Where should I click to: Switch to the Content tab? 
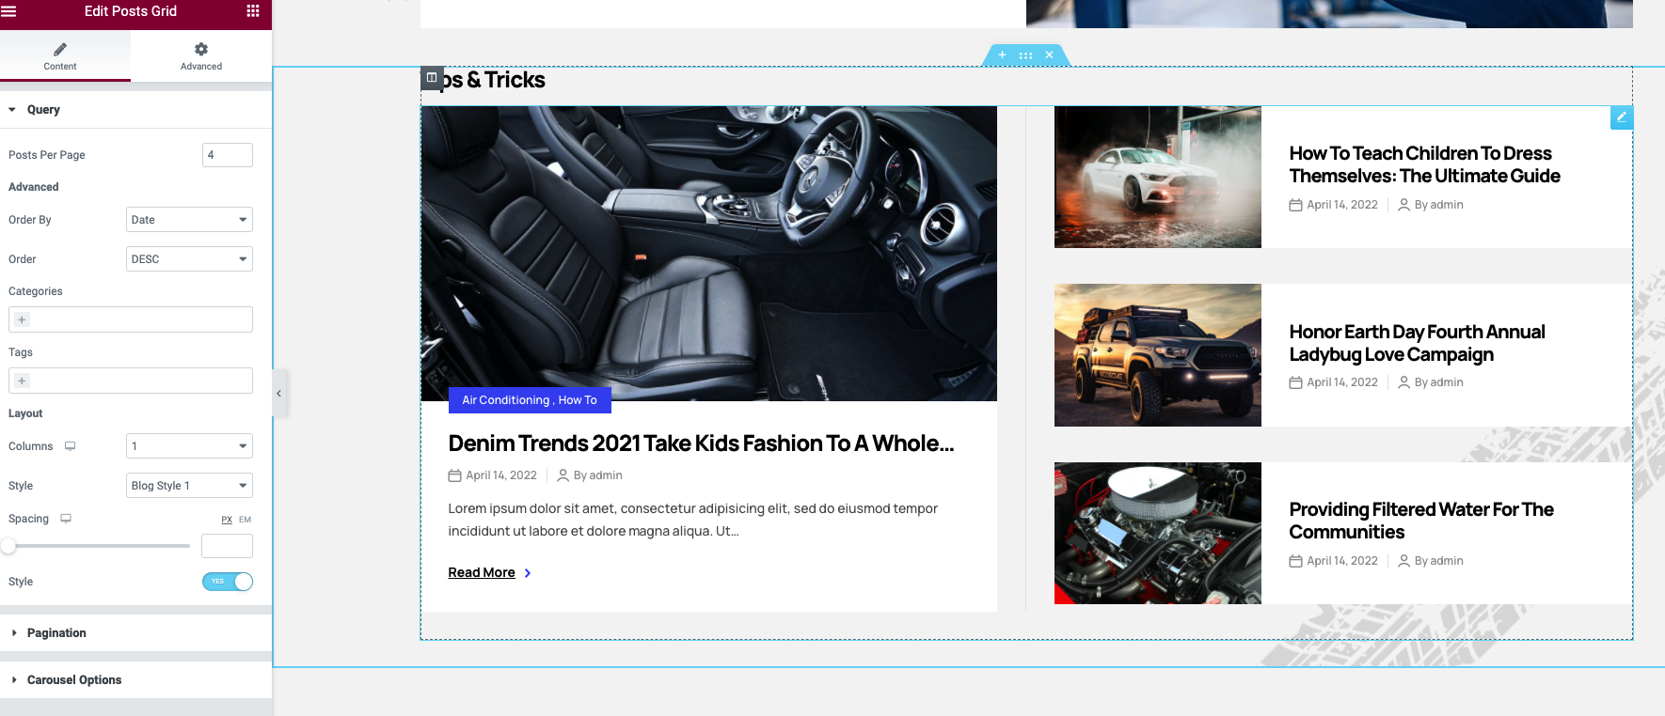[60, 55]
